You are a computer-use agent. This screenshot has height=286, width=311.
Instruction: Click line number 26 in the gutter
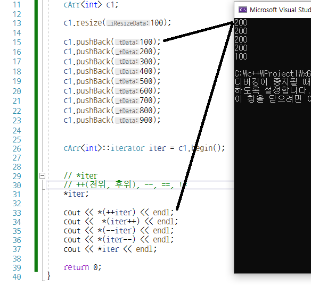click(x=17, y=149)
